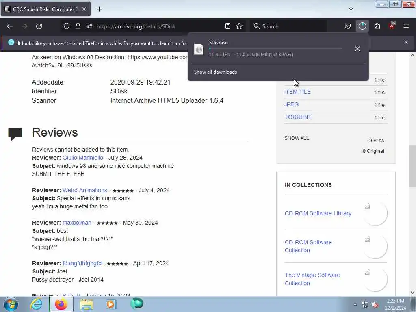Dismiss the Firefox cleanup notification bar
Viewport: 416px width, 312px height.
coord(406,42)
